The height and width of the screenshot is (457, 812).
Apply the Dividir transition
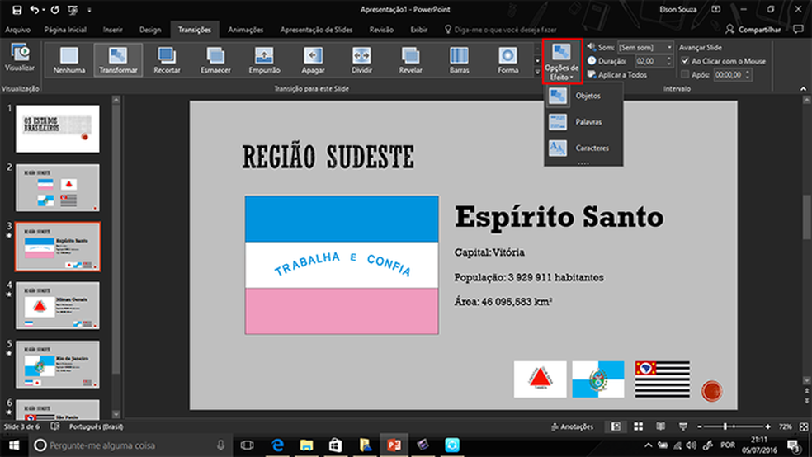[x=361, y=60]
